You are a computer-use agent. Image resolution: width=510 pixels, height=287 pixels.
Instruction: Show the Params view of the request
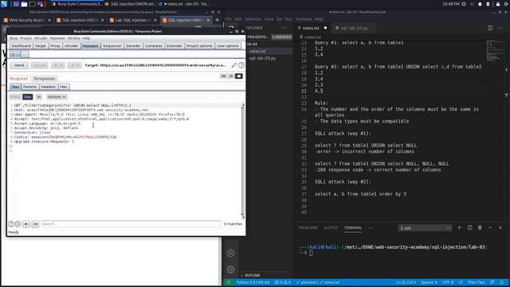29,87
